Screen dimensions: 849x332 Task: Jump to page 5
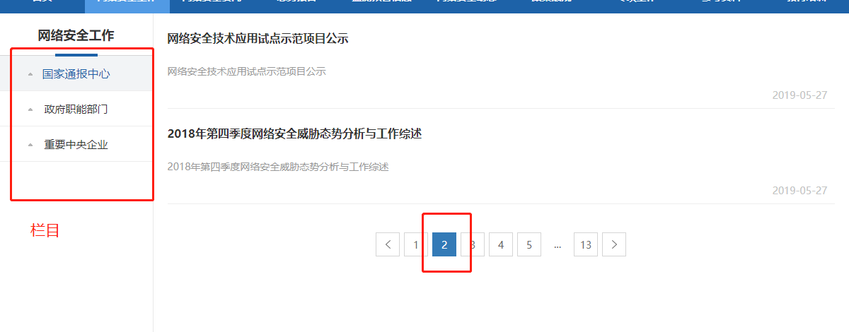point(529,244)
